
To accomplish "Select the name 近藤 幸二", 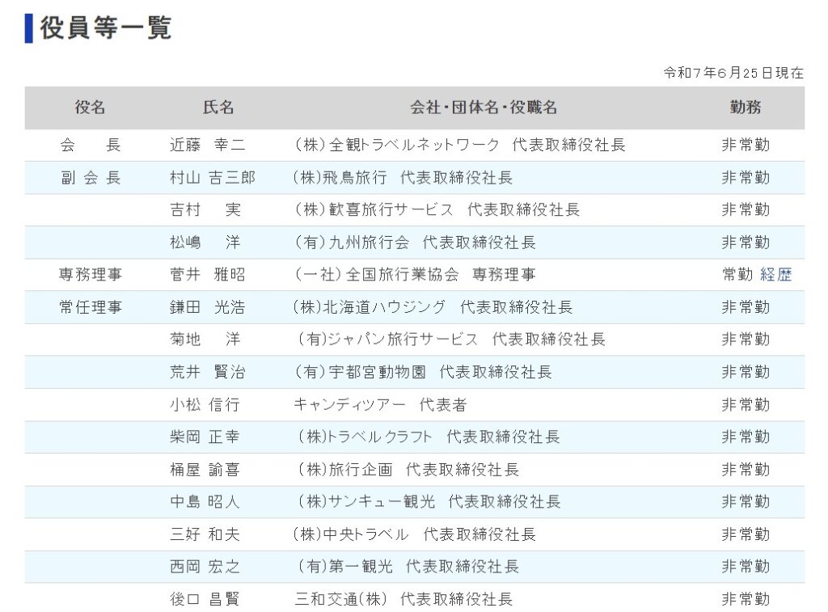I will tap(208, 146).
